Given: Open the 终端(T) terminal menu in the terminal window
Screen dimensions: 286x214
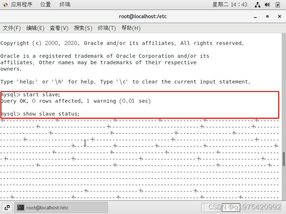Looking at the screenshot, I should pos(107,28).
